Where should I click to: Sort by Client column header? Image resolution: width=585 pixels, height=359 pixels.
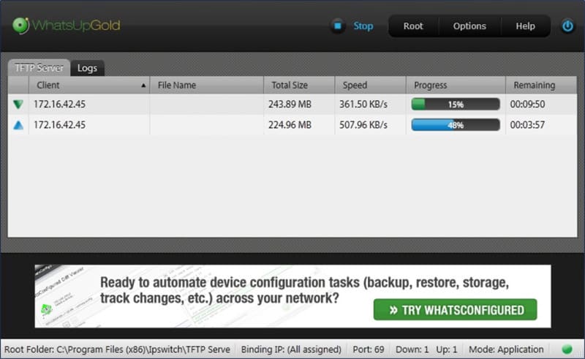click(x=89, y=86)
